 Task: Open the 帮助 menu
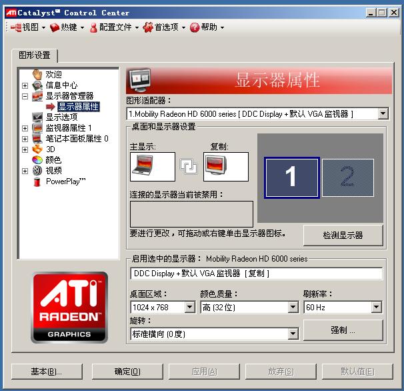[x=207, y=27]
